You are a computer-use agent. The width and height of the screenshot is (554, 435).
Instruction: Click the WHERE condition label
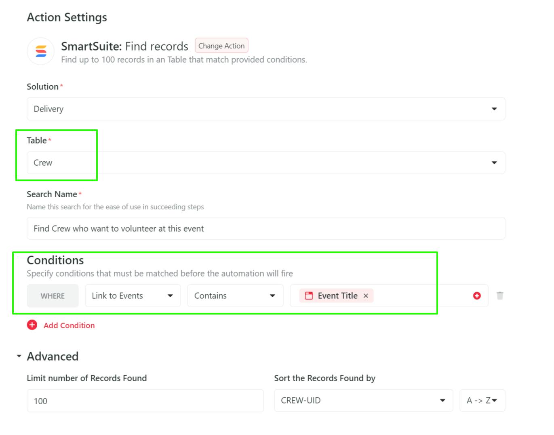point(53,296)
